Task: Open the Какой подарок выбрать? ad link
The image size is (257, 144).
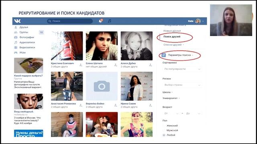Action: click(28, 76)
